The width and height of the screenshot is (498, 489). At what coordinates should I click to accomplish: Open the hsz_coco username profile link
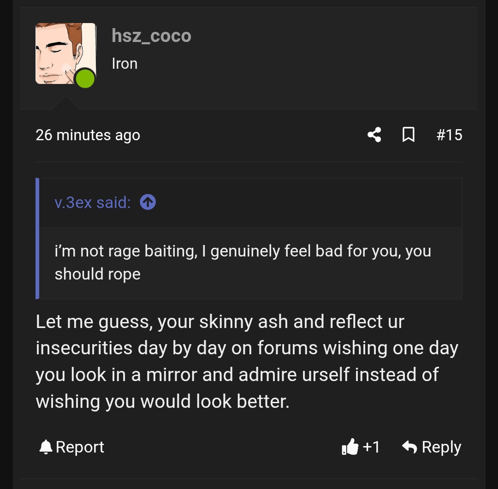click(151, 36)
